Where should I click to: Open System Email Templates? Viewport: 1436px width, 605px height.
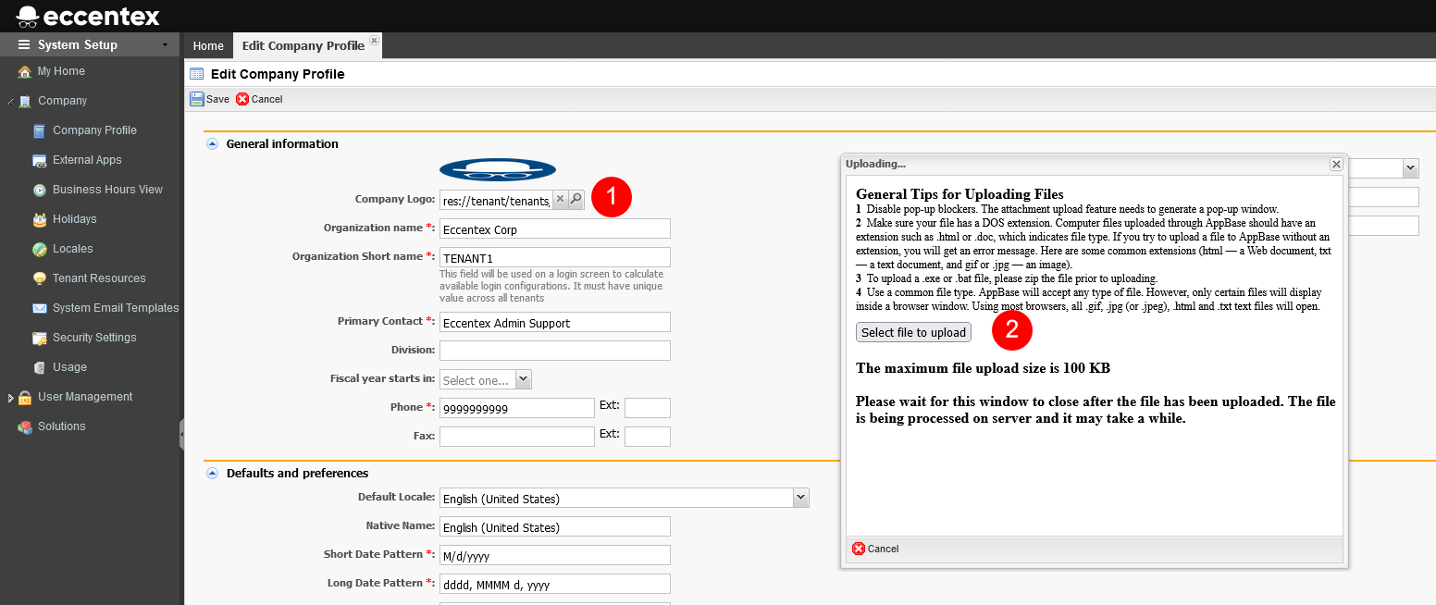tap(116, 308)
